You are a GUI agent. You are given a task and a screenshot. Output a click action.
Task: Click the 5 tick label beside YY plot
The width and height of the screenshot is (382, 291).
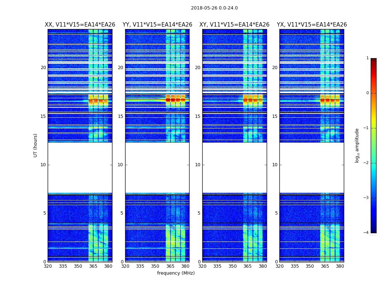[x=122, y=213]
